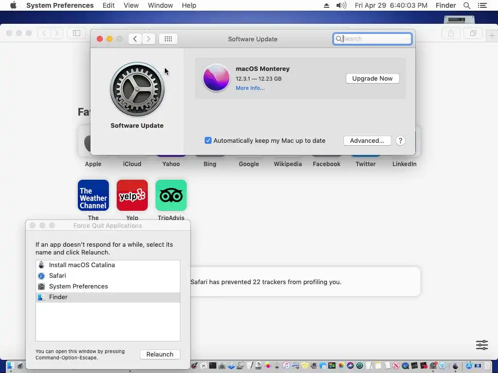
Task: Open the Trash in the Dock
Action: click(x=487, y=366)
